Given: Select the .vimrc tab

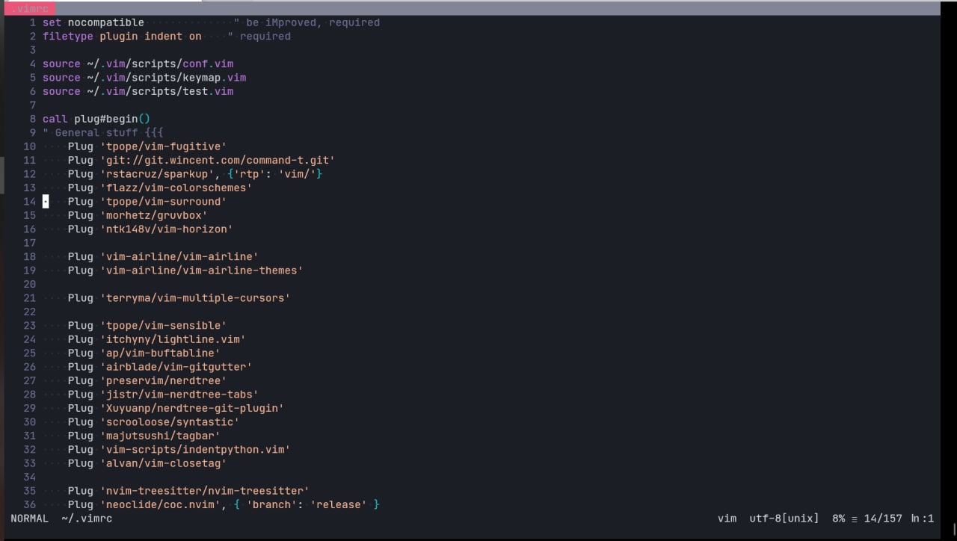Looking at the screenshot, I should click(x=30, y=8).
